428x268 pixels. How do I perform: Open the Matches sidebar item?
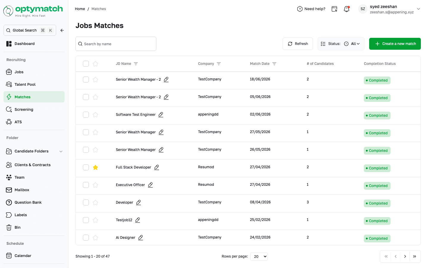(34, 97)
